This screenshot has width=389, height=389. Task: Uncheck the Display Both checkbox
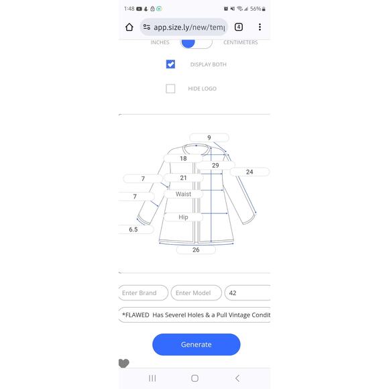170,64
